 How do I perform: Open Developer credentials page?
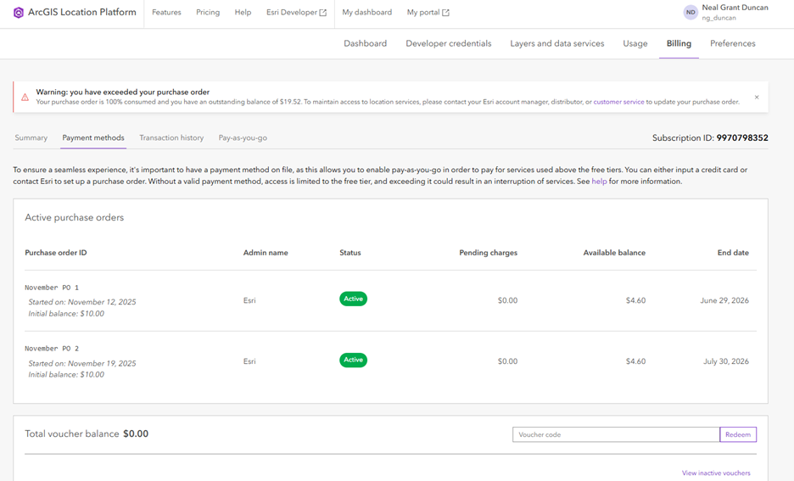click(448, 43)
